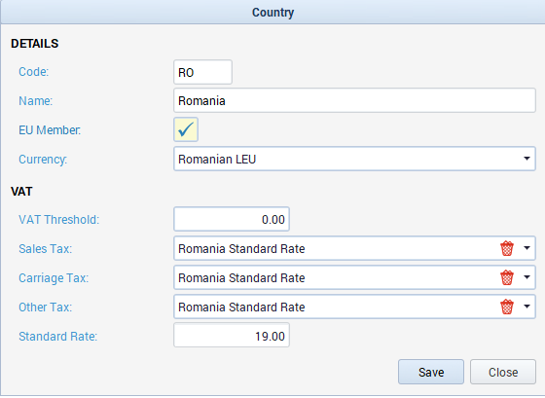Select the Romanian LEU currency text
The width and height of the screenshot is (545, 398).
click(217, 160)
